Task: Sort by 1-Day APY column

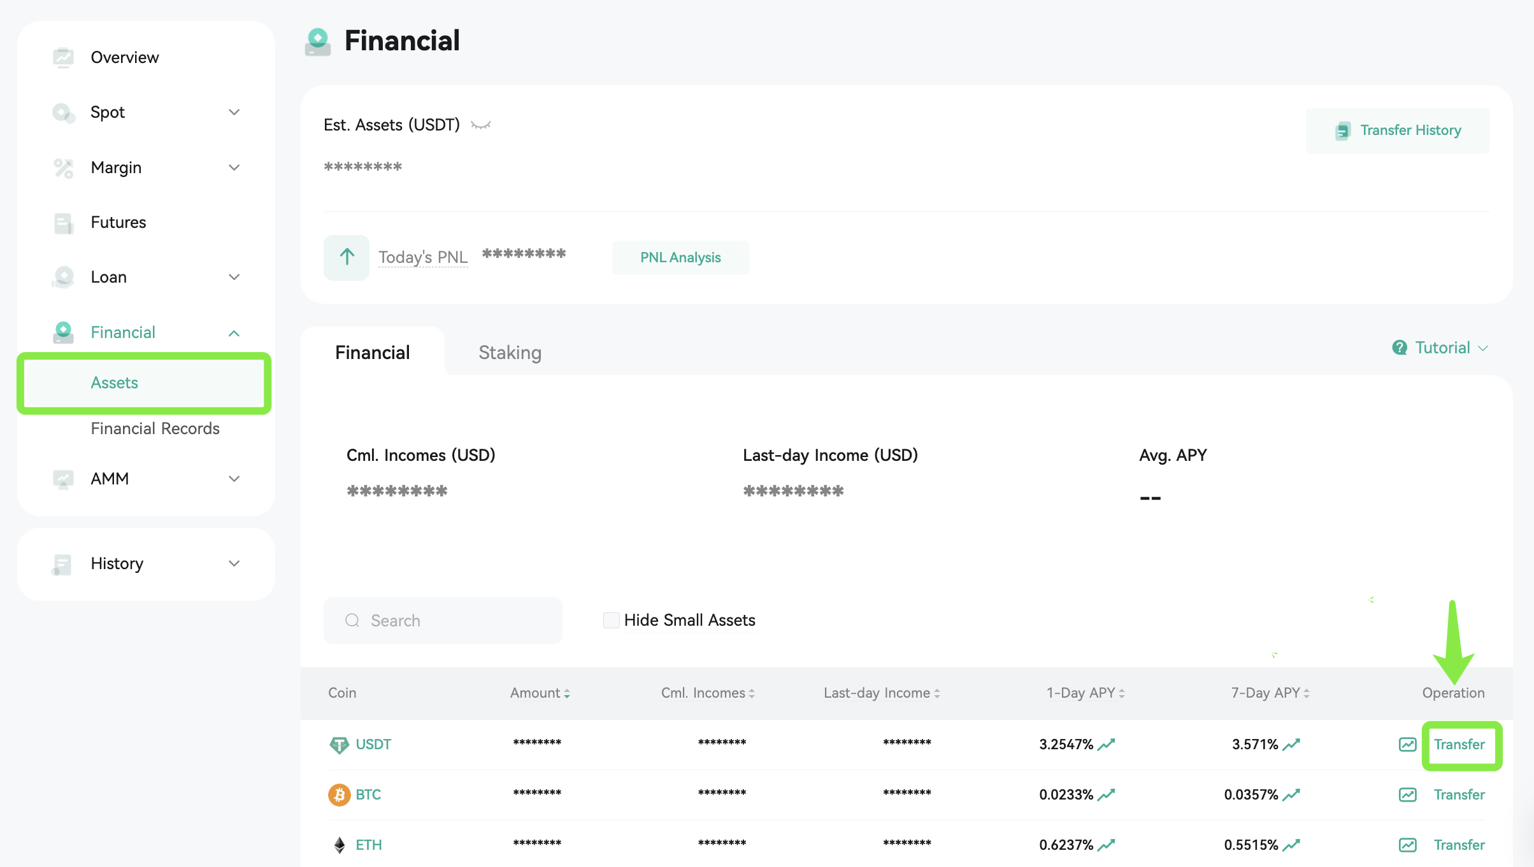Action: pos(1086,693)
